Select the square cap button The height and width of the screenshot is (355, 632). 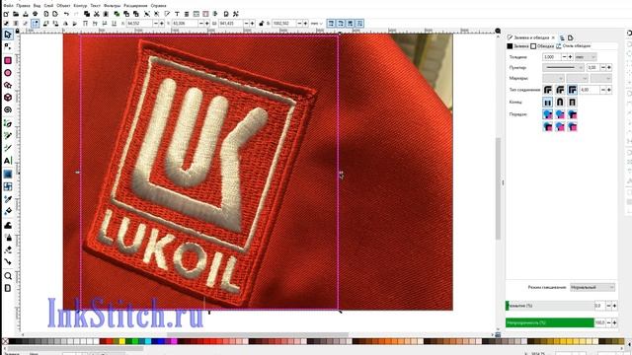pyautogui.click(x=573, y=103)
